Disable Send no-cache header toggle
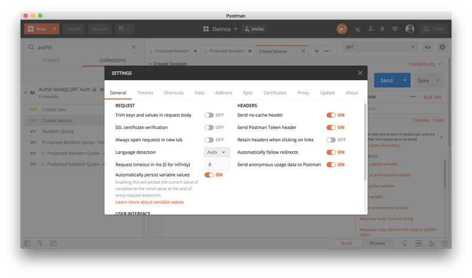472x278 pixels. point(331,115)
